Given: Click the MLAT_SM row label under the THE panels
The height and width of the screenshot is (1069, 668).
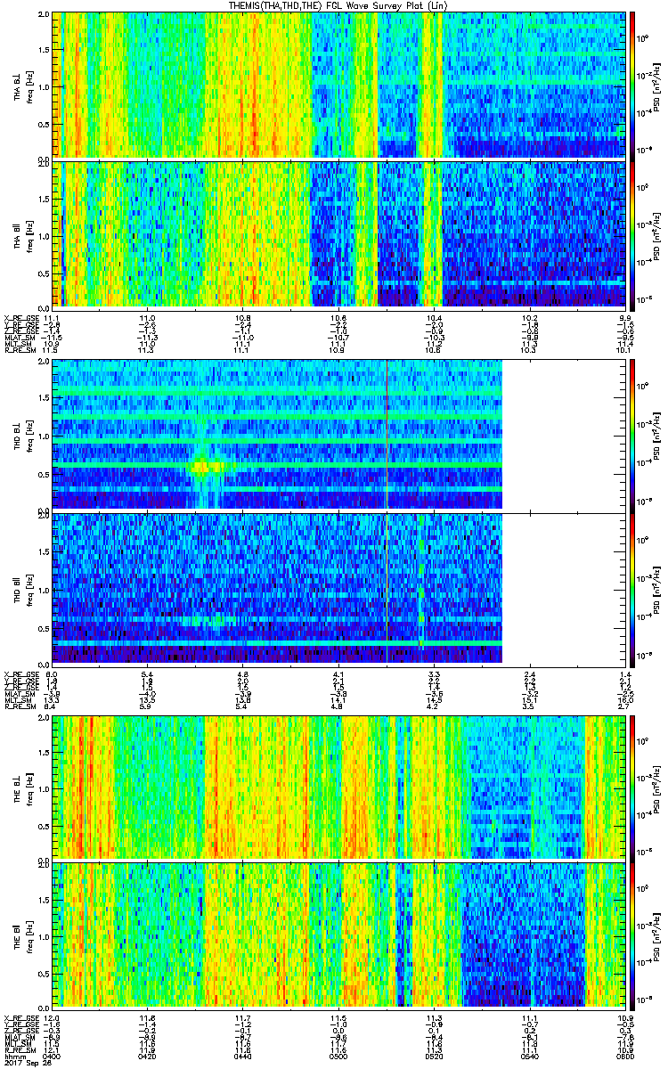Looking at the screenshot, I should click(x=19, y=1038).
